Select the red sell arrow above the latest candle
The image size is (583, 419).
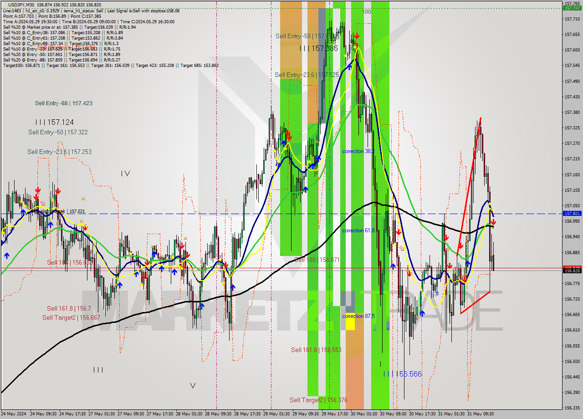click(x=493, y=222)
